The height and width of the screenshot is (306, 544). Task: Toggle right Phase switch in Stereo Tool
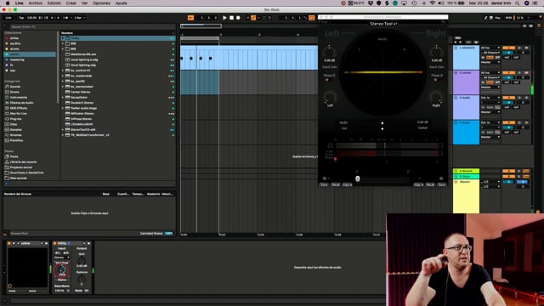(x=436, y=80)
